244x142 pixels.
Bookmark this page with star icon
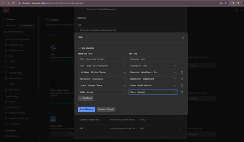tap(225, 3)
